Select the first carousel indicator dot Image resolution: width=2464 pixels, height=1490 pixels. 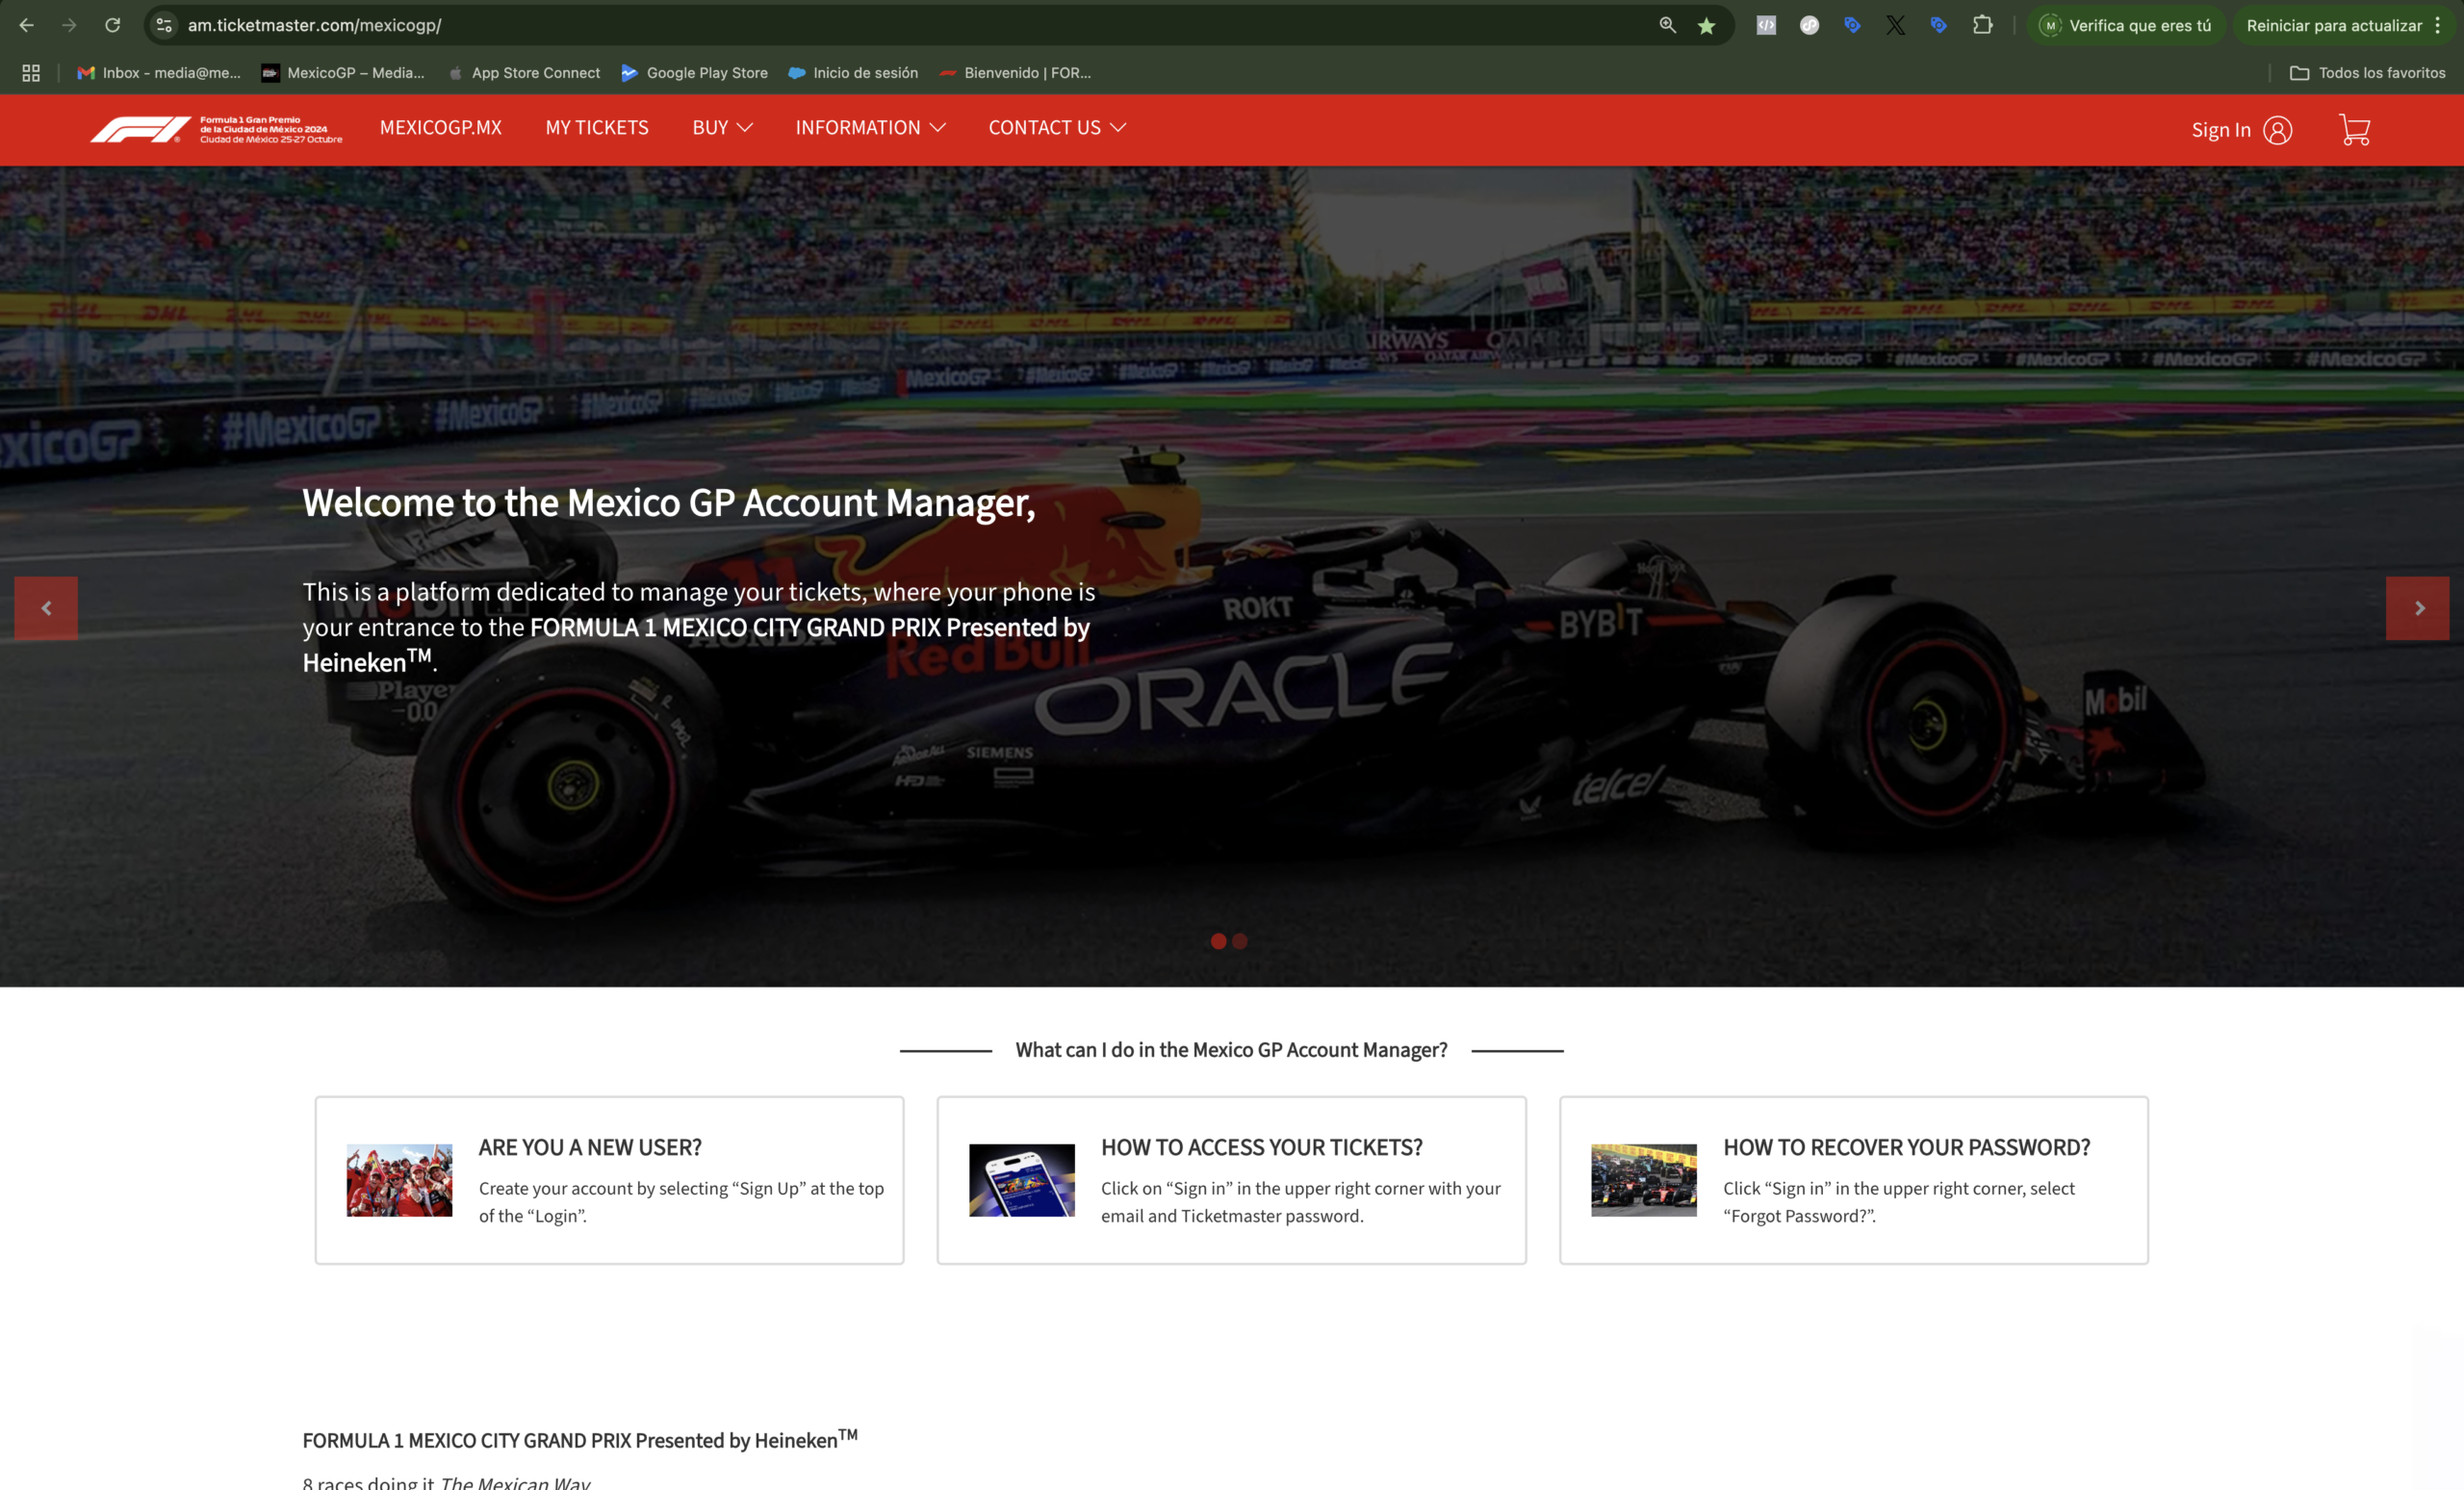[1218, 941]
